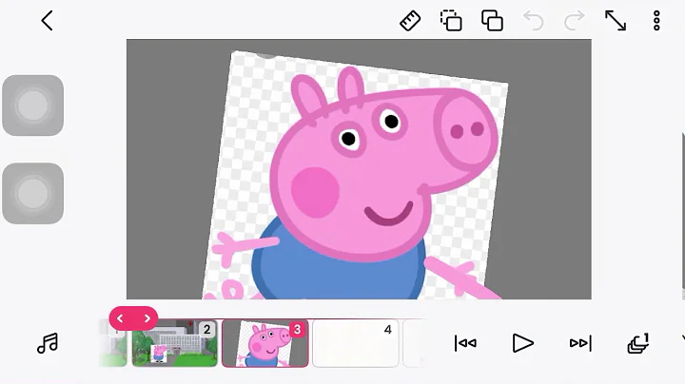685x384 pixels.
Task: Go back using the arrow
Action: (48, 21)
